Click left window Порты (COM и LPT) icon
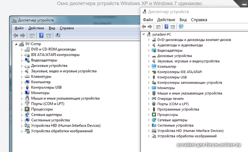Image resolution: width=248 pixels, height=152 pixels. (27, 104)
